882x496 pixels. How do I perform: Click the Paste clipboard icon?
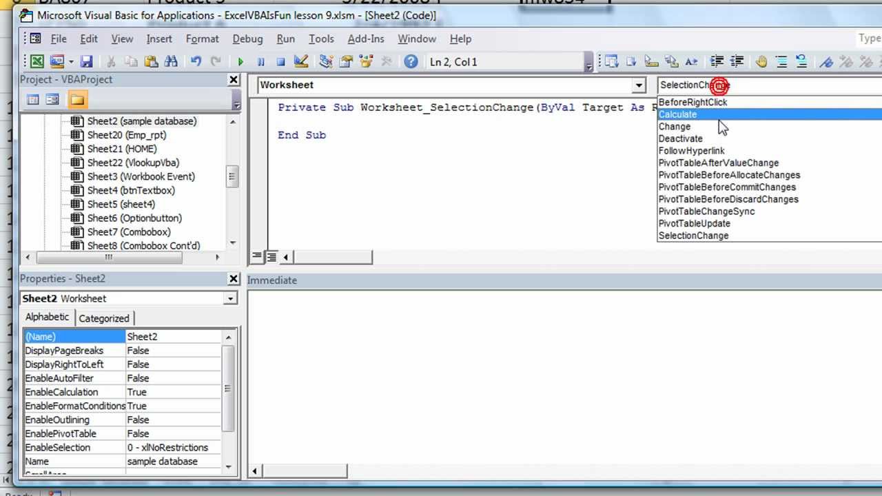click(151, 62)
